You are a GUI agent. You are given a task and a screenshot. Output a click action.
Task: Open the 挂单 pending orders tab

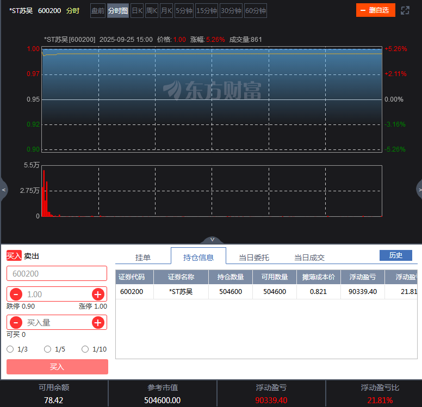(143, 258)
